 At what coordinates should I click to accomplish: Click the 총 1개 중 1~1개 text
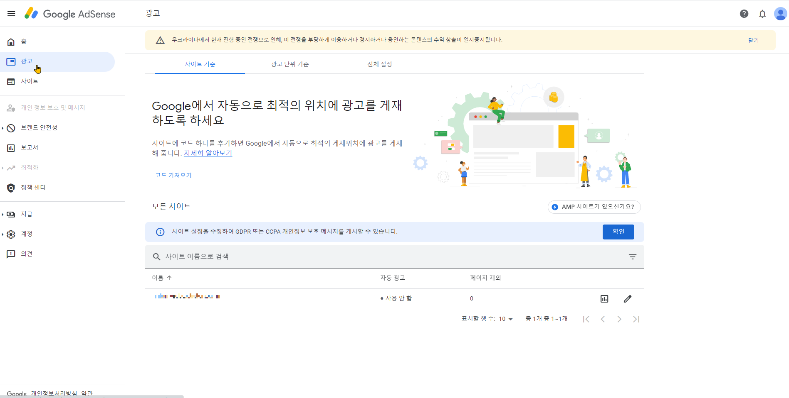tap(547, 319)
